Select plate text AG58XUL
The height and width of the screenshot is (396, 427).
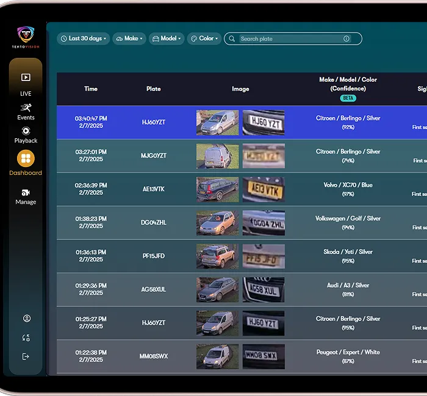tap(154, 289)
